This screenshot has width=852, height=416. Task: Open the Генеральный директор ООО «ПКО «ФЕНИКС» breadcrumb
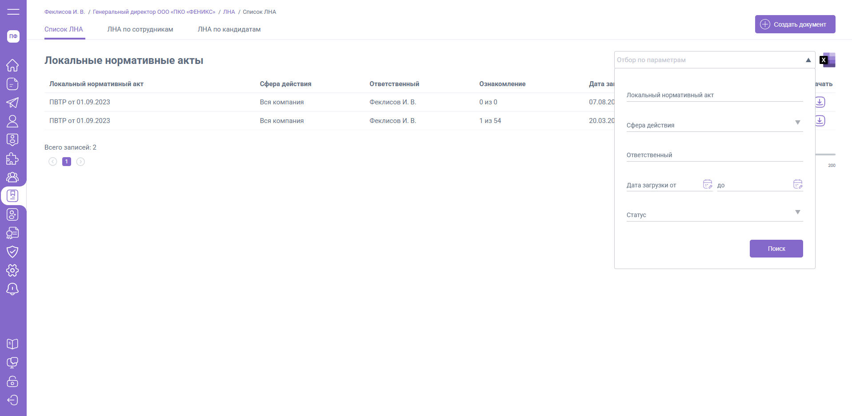154,12
